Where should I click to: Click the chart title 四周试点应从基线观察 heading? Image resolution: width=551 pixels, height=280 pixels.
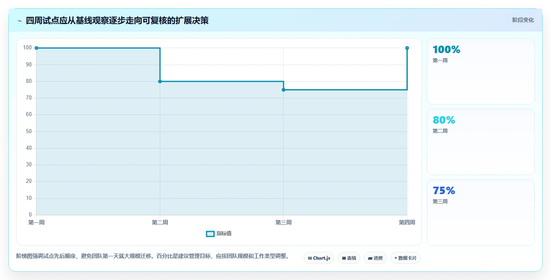point(117,21)
